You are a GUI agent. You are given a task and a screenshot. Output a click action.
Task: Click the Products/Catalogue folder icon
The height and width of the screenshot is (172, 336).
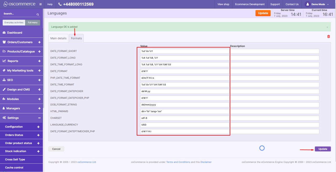pyautogui.click(x=4, y=51)
